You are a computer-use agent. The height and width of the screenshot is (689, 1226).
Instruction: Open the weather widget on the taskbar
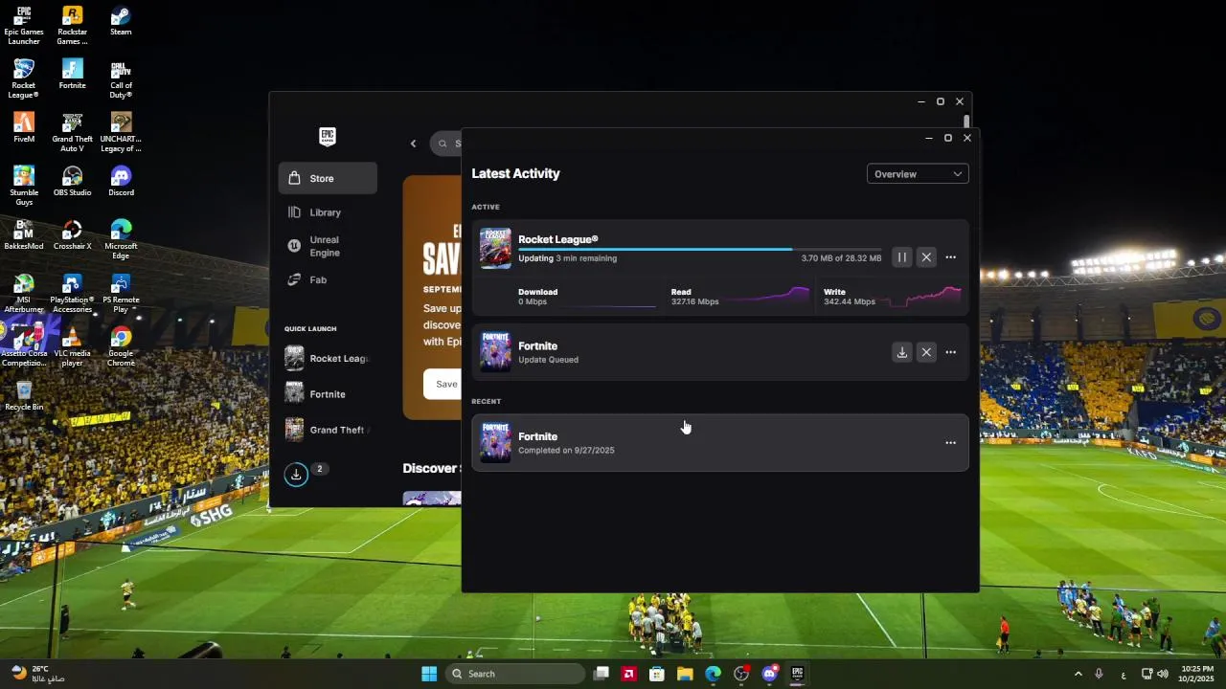tap(38, 674)
